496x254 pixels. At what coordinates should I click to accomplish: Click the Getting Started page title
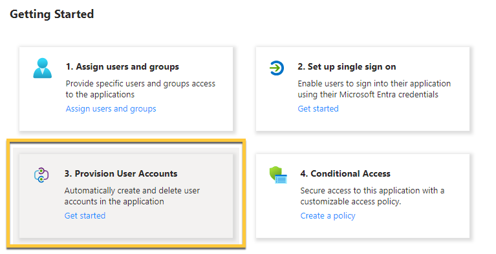click(52, 14)
